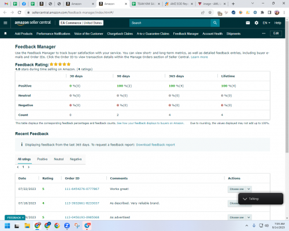Open Account Health in the navigation bar
Screen dimensions: 289x231
212,33
